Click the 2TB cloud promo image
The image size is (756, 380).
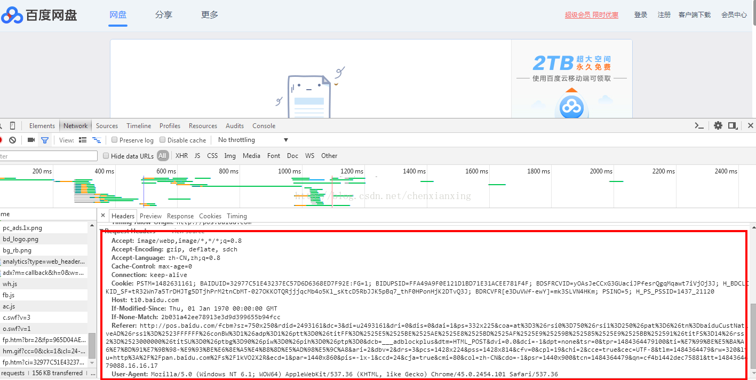coord(571,78)
